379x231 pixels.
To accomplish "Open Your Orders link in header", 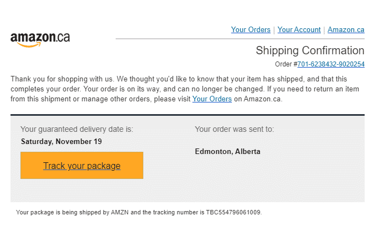I will (251, 29).
